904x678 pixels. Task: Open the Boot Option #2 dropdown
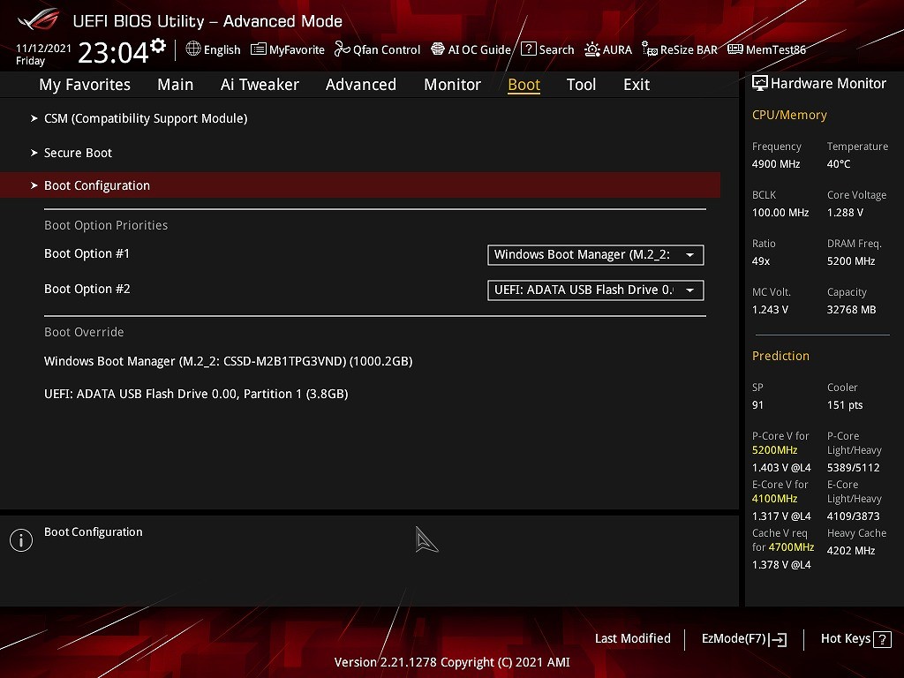point(595,290)
